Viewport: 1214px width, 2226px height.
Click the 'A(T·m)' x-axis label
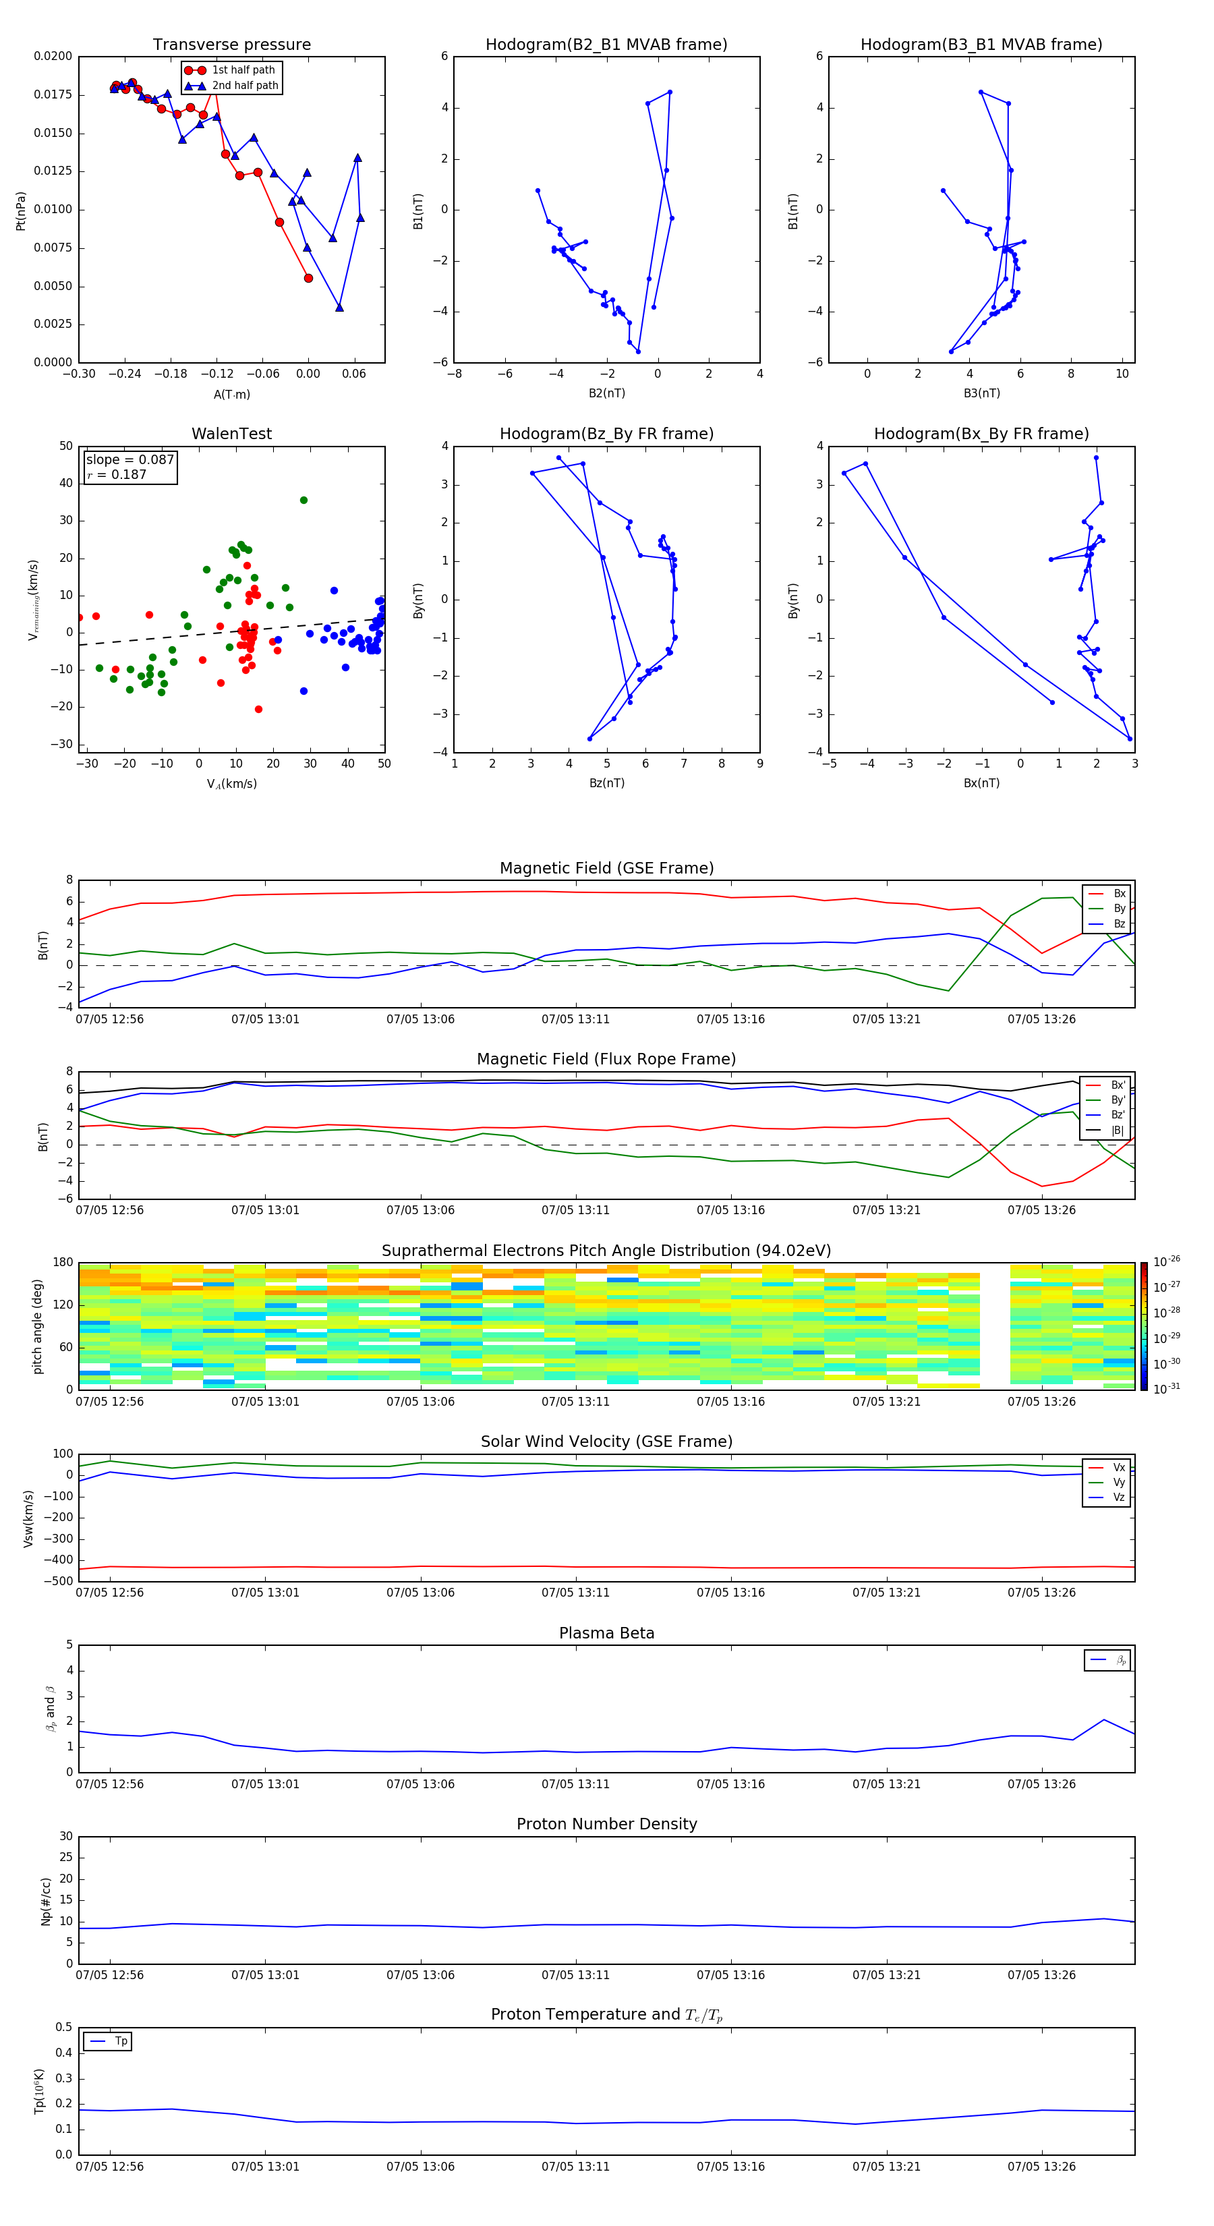pos(231,395)
